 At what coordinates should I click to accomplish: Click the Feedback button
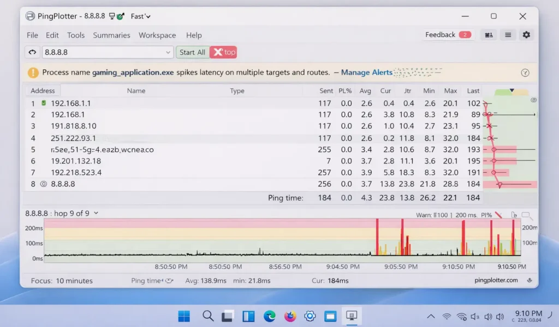448,34
